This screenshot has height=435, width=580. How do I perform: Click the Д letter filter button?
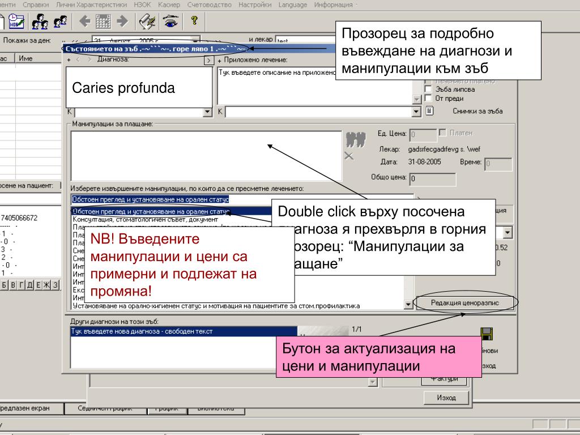tap(30, 285)
